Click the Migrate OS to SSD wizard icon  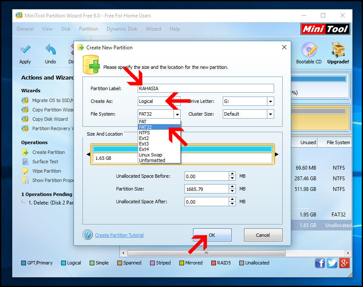point(25,100)
